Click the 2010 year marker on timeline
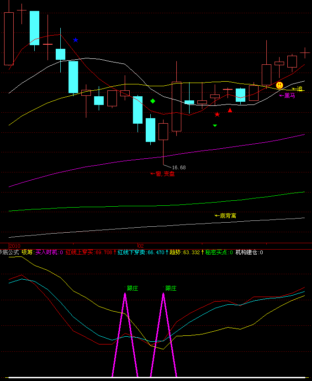The image size is (312, 381). pos(8,245)
